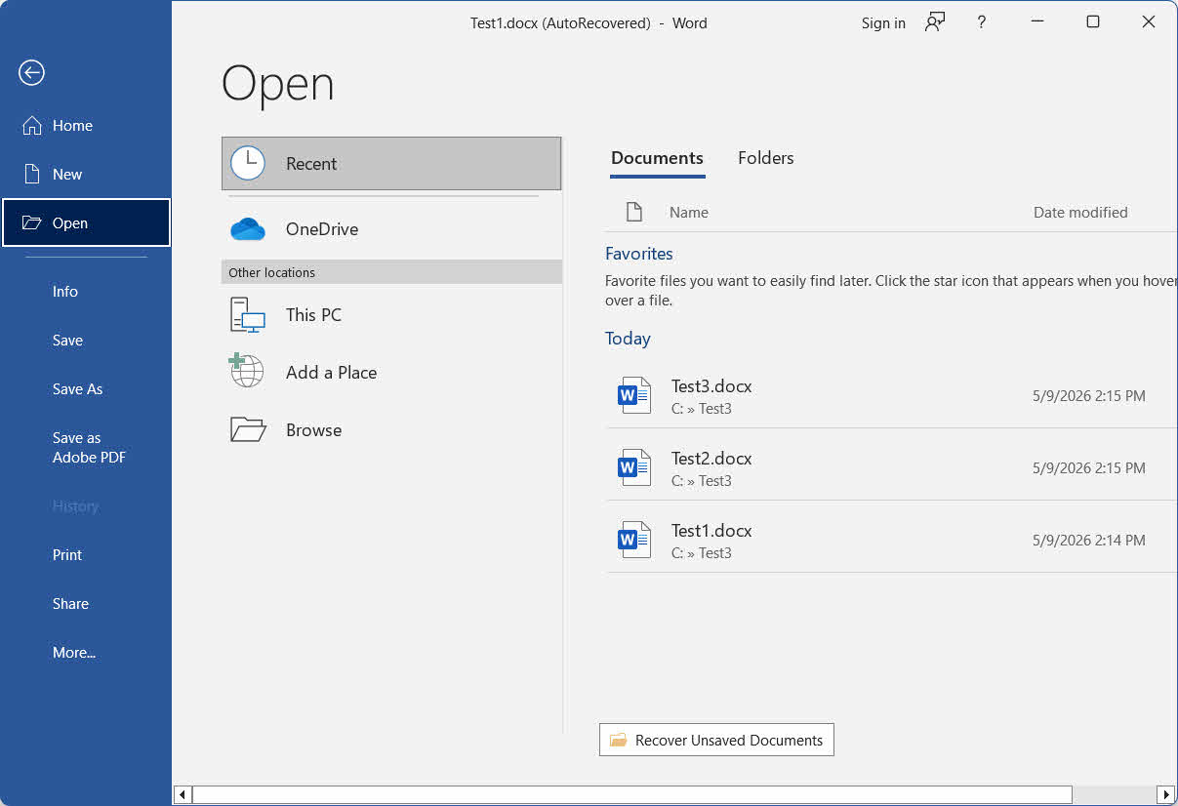Select Save as Adobe PDF
This screenshot has width=1178, height=806.
(x=86, y=447)
